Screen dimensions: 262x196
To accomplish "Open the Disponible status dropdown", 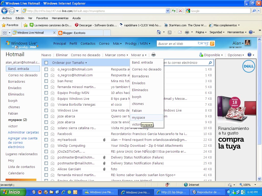I will click(211, 55).
